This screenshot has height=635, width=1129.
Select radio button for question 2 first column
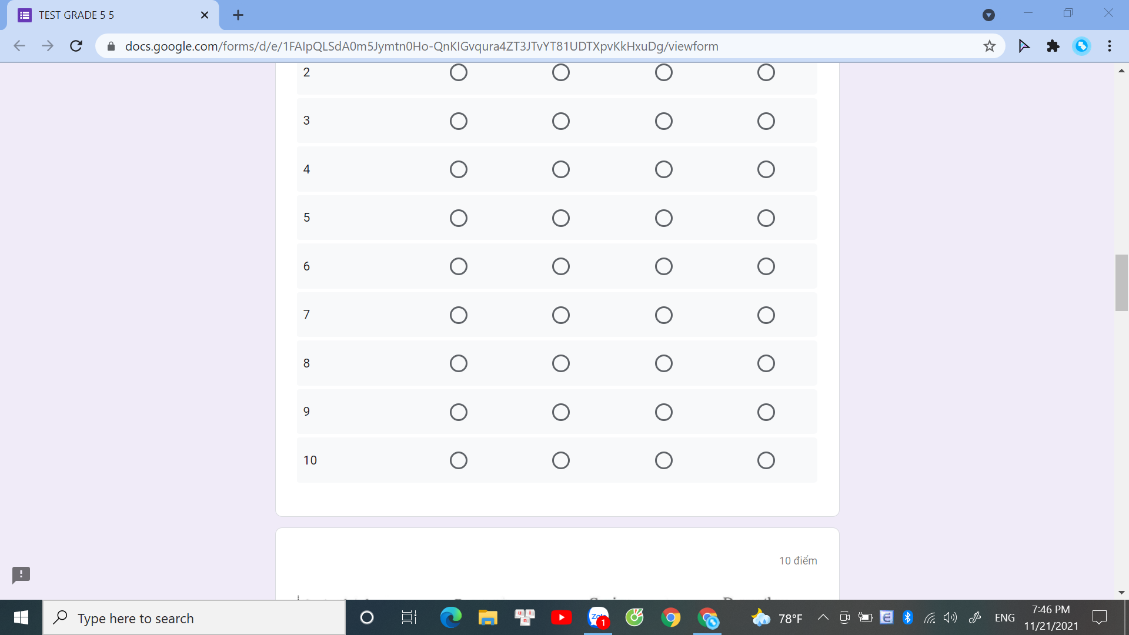tap(457, 72)
